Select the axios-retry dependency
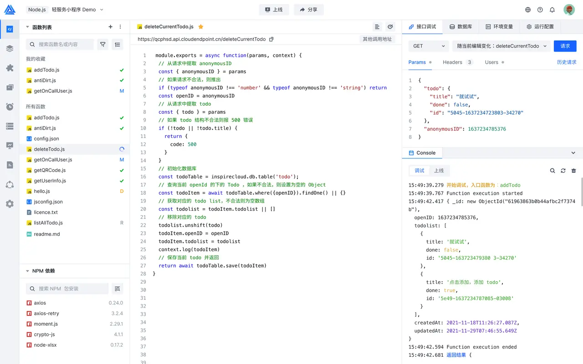Viewport: 583px width, 364px height. (75, 313)
